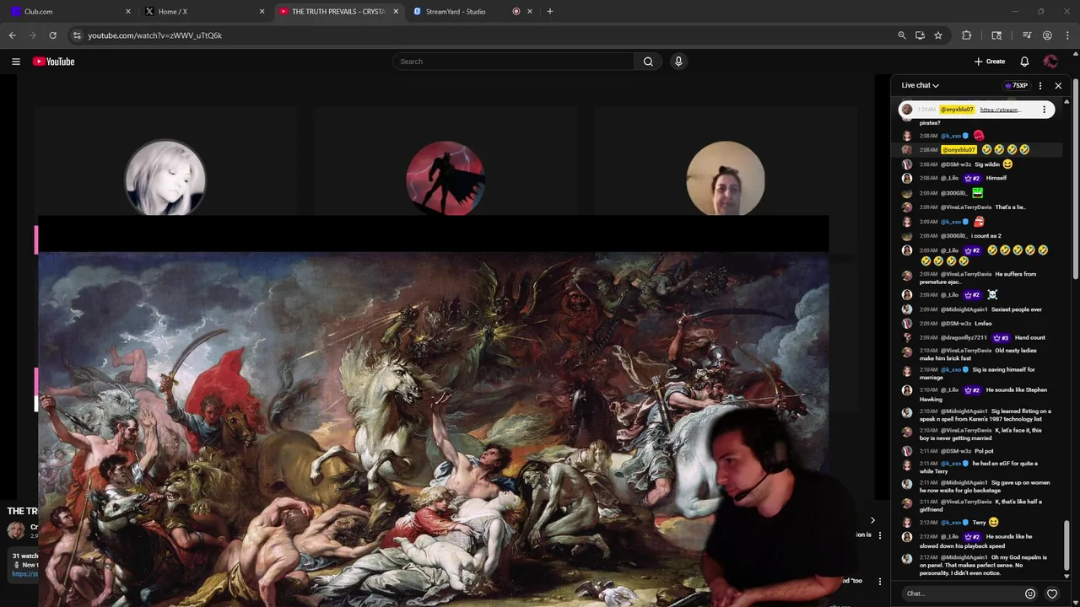1080x607 pixels.
Task: Close the Home / X tab
Action: pyautogui.click(x=262, y=11)
